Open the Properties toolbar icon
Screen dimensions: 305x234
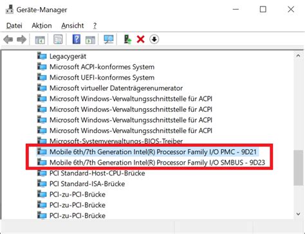(x=58, y=39)
